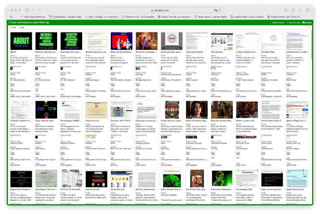Expand the sidebar dropdown chevron
This screenshot has height=214, width=320.
click(33, 10)
